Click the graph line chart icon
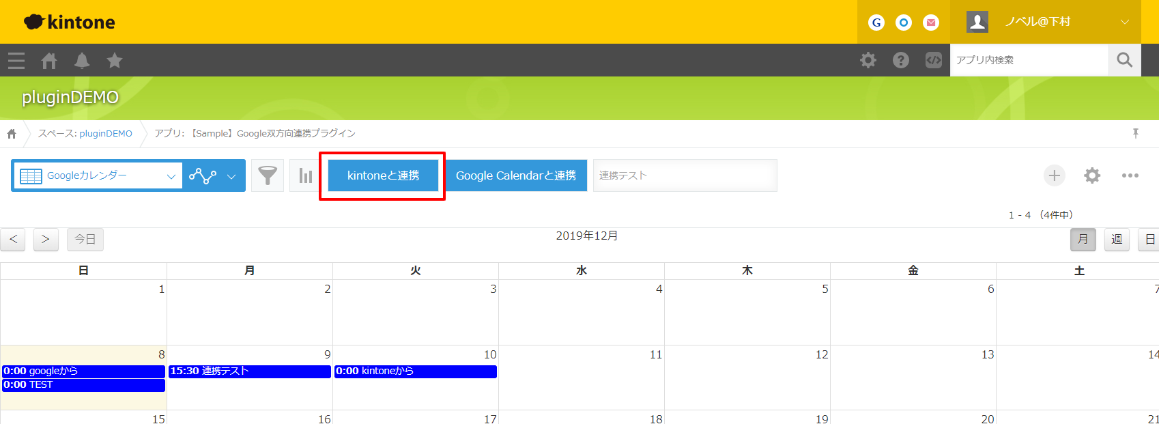This screenshot has height=424, width=1159. coord(203,175)
